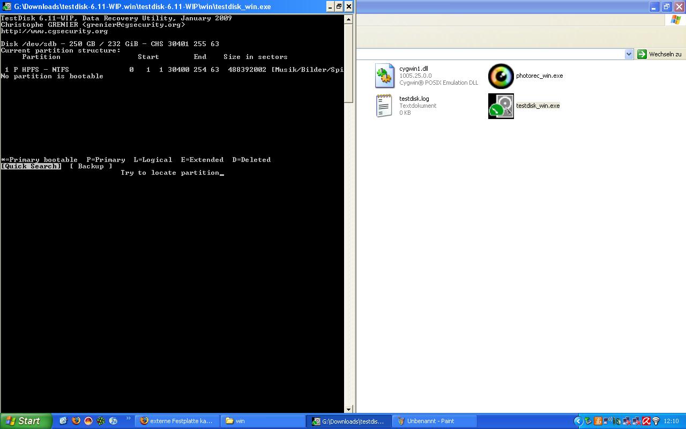Viewport: 686px width, 429px height.
Task: Select the testdisk.log notepad icon
Action: 384,106
